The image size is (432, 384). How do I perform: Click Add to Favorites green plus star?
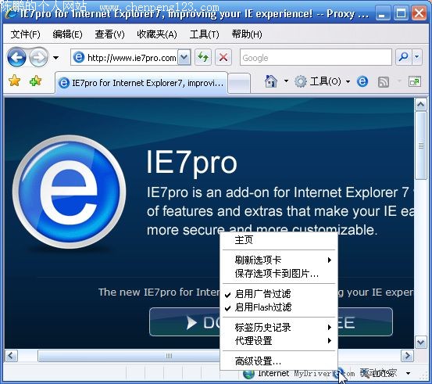(x=35, y=81)
